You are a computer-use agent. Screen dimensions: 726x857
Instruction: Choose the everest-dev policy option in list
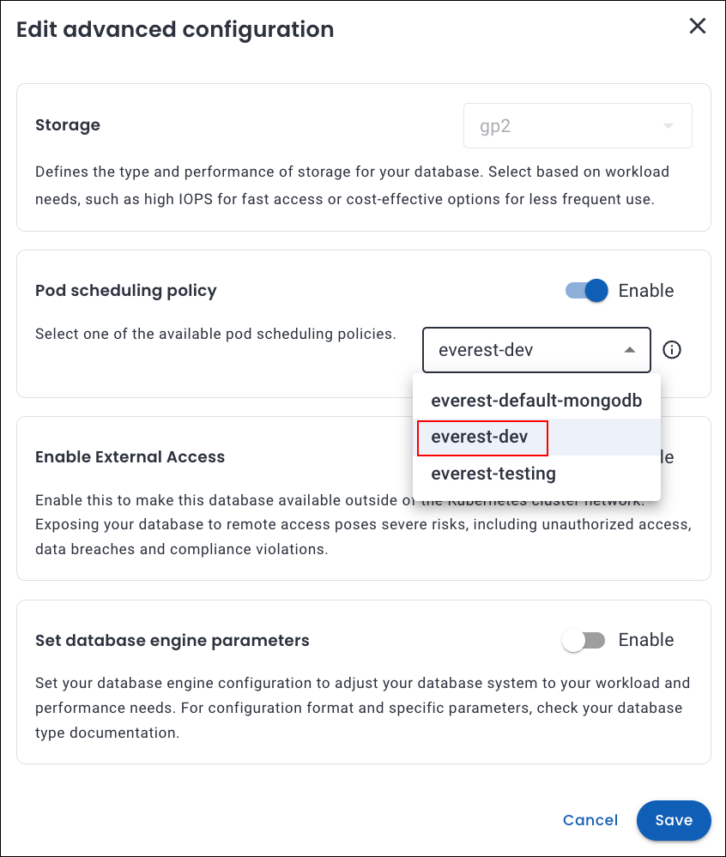(480, 438)
